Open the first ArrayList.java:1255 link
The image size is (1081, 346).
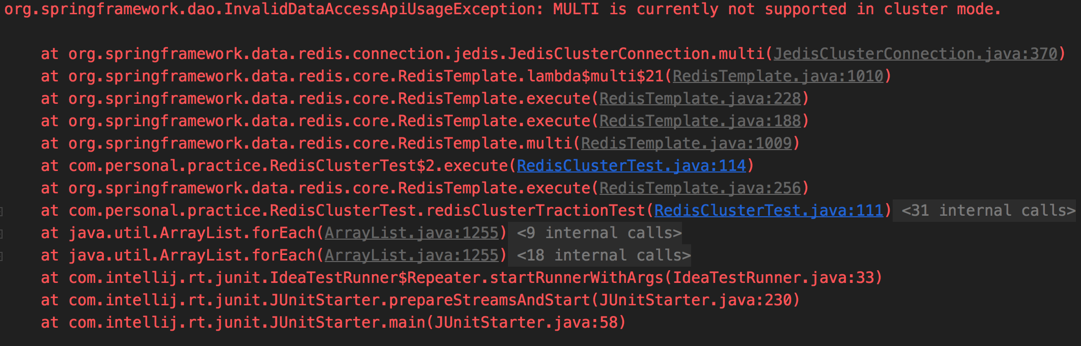(x=411, y=233)
